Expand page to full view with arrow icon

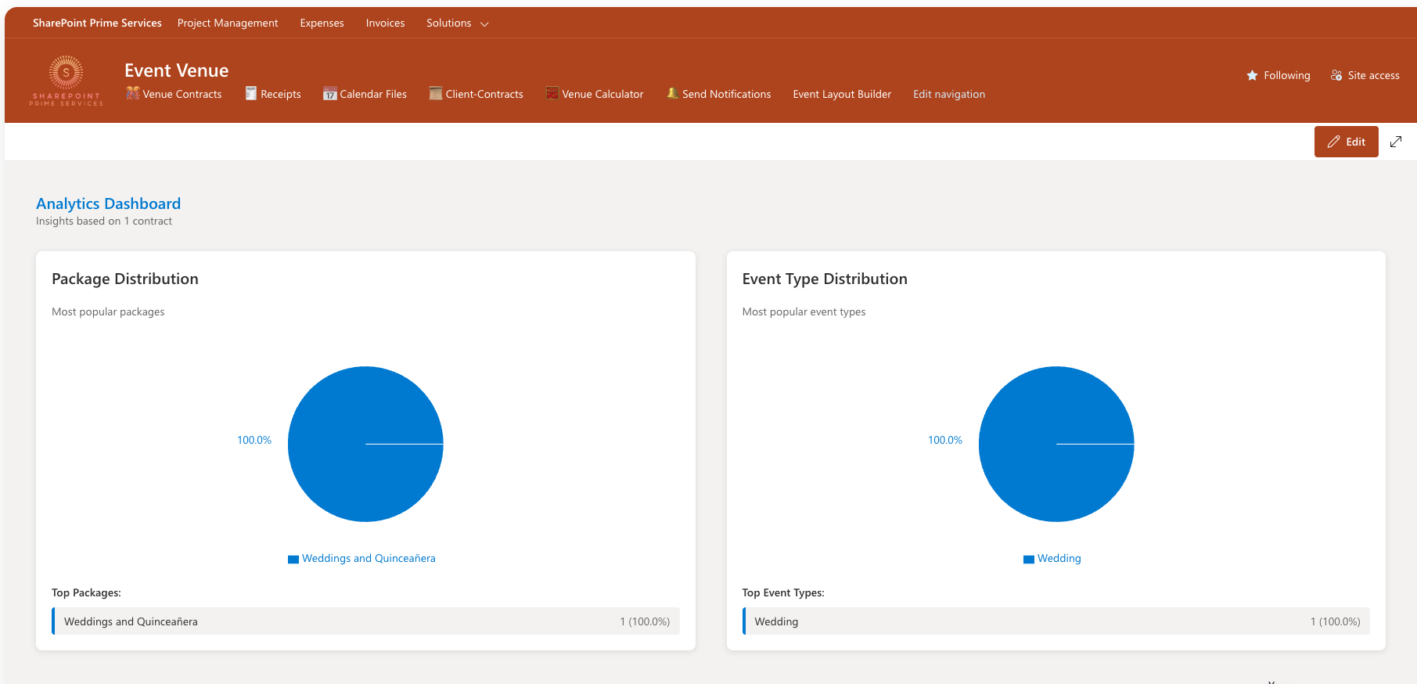[x=1396, y=142]
